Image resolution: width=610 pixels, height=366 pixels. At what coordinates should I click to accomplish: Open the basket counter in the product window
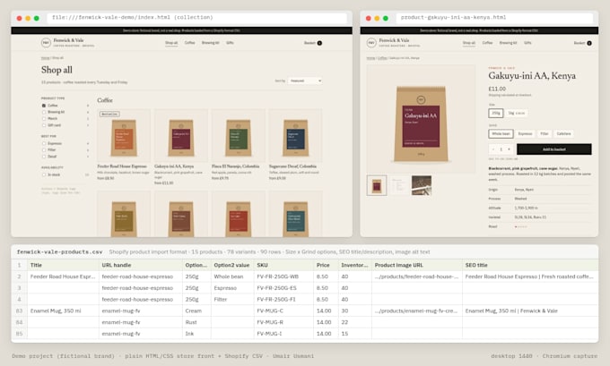[x=589, y=43]
